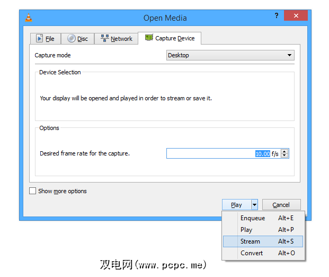Choose Enqueue from the menu
Image resolution: width=329 pixels, height=277 pixels.
point(263,218)
